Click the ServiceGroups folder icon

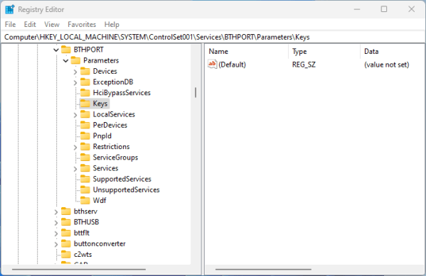pyautogui.click(x=85, y=158)
